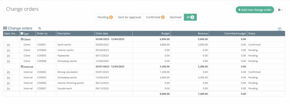Click Internal group budget 3,200.00
Screen dimensions: 290x104
165,67
